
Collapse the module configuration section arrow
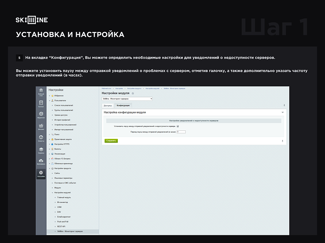[x=282, y=112]
